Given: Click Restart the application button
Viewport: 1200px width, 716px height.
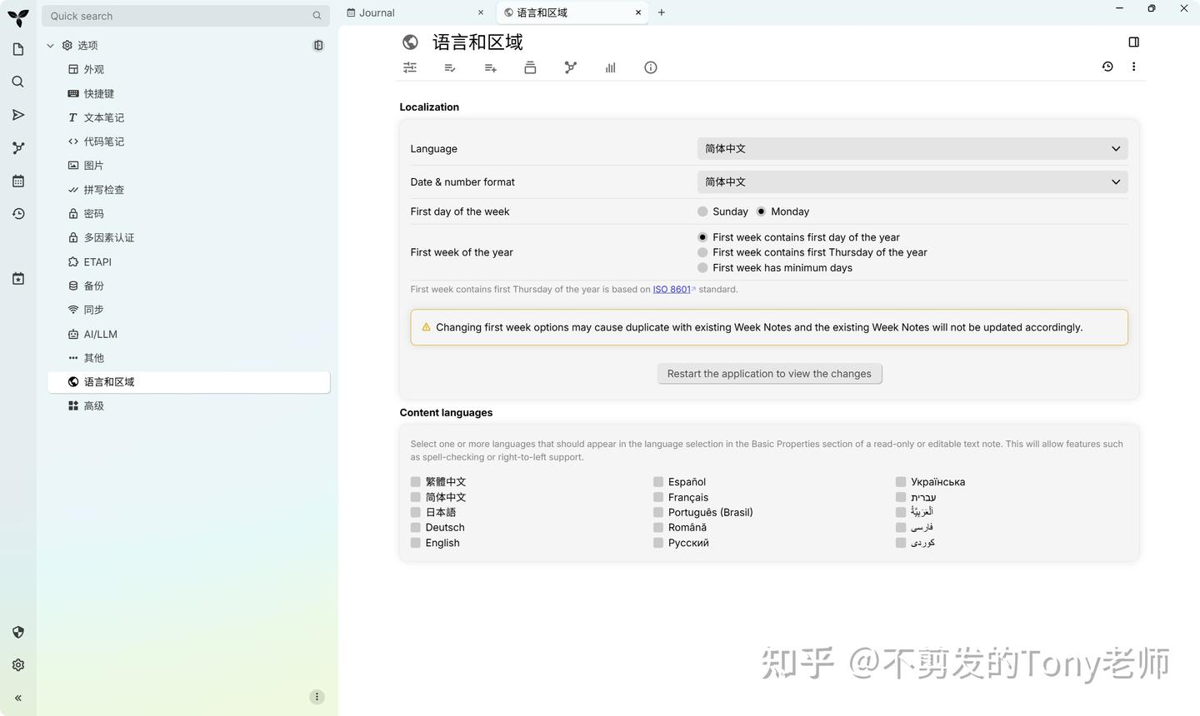Looking at the screenshot, I should click(x=768, y=373).
